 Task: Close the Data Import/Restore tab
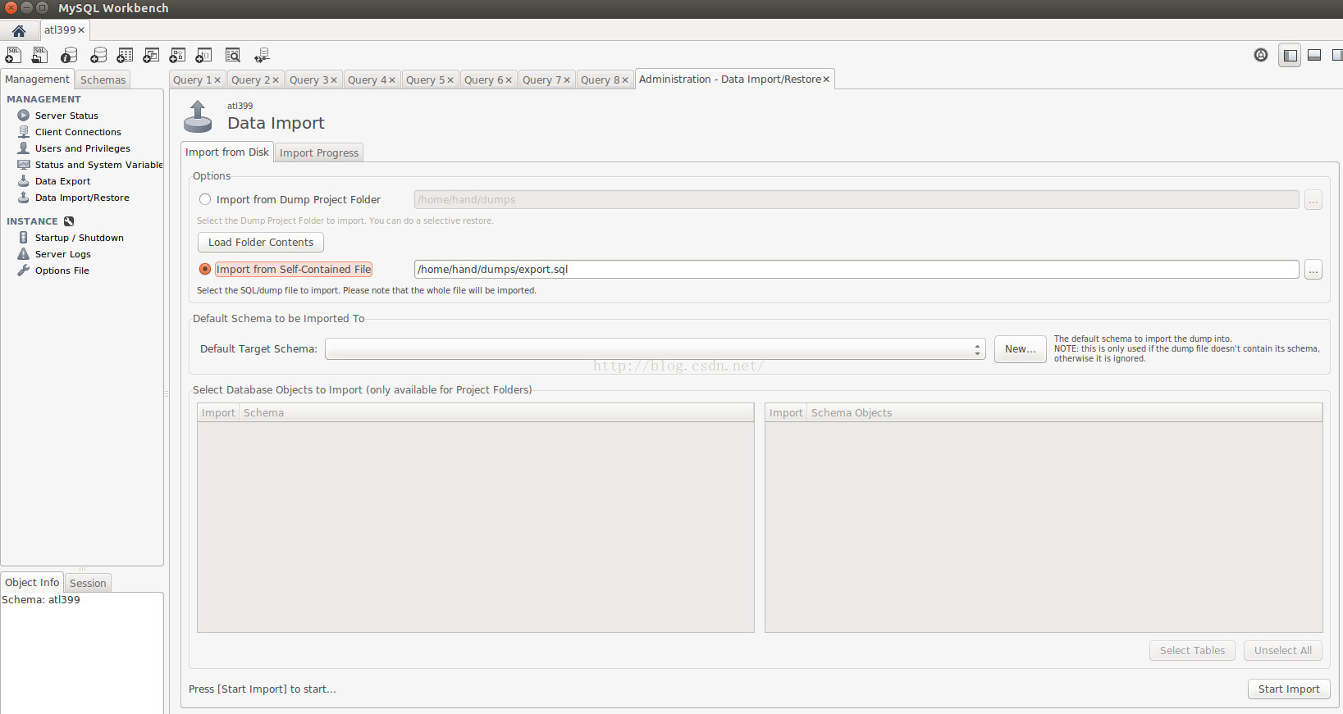(826, 80)
